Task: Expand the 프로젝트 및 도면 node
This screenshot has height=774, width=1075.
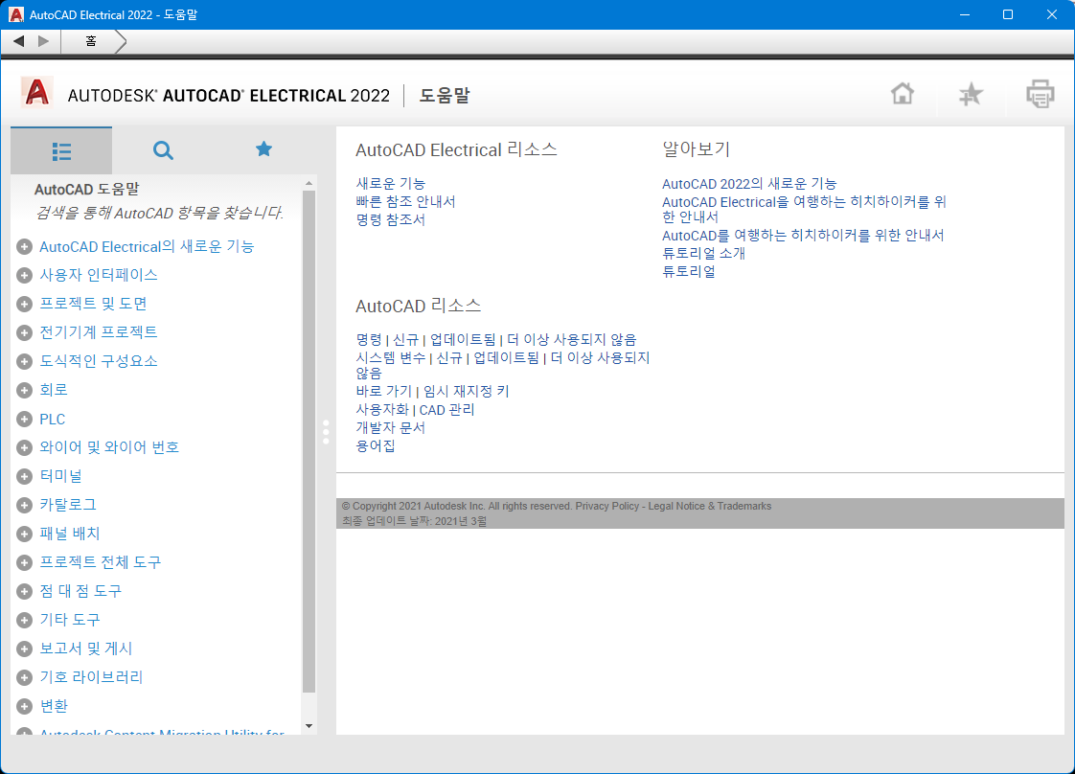Action: tap(24, 305)
